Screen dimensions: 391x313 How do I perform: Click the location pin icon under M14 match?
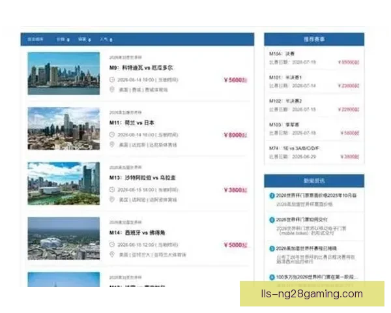(112, 255)
